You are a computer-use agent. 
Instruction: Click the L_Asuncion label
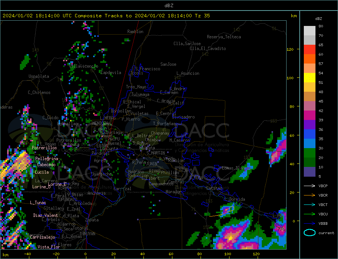188,73
